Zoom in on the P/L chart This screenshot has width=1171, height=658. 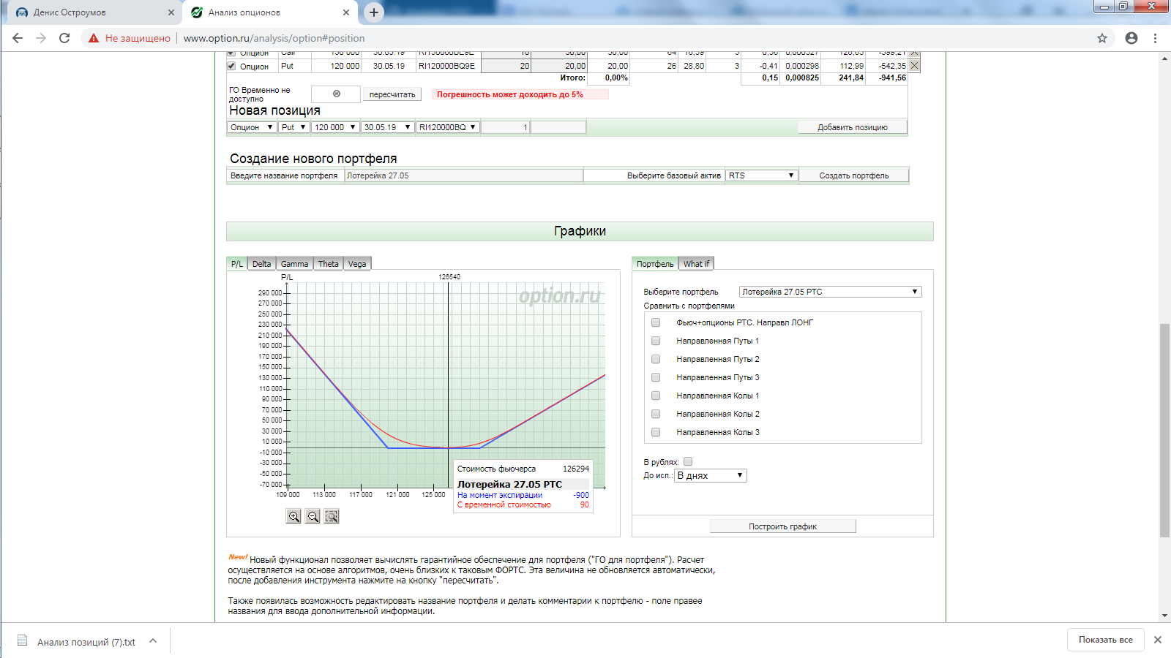[x=293, y=516]
